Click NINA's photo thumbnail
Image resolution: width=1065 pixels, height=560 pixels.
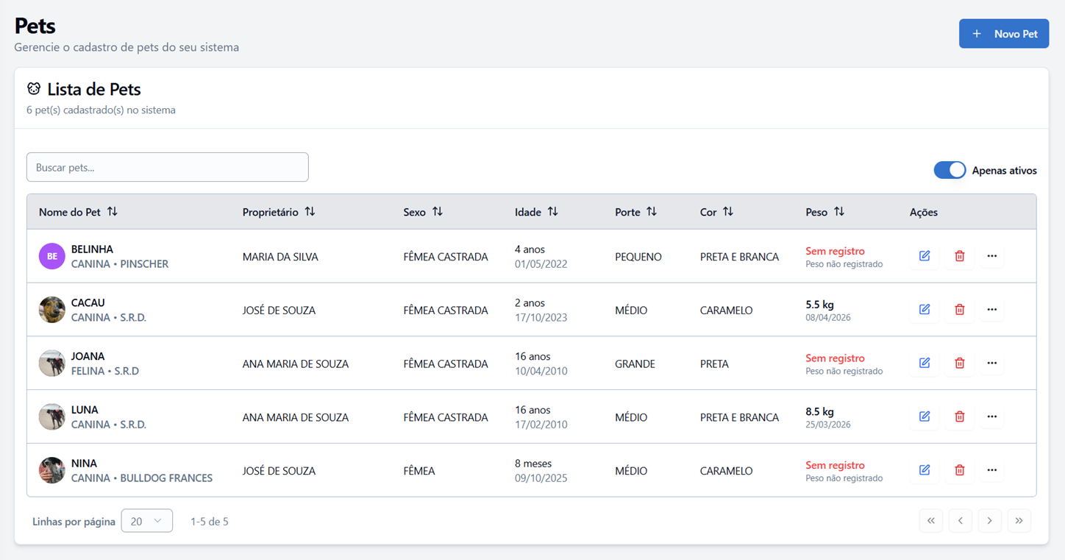coord(52,470)
